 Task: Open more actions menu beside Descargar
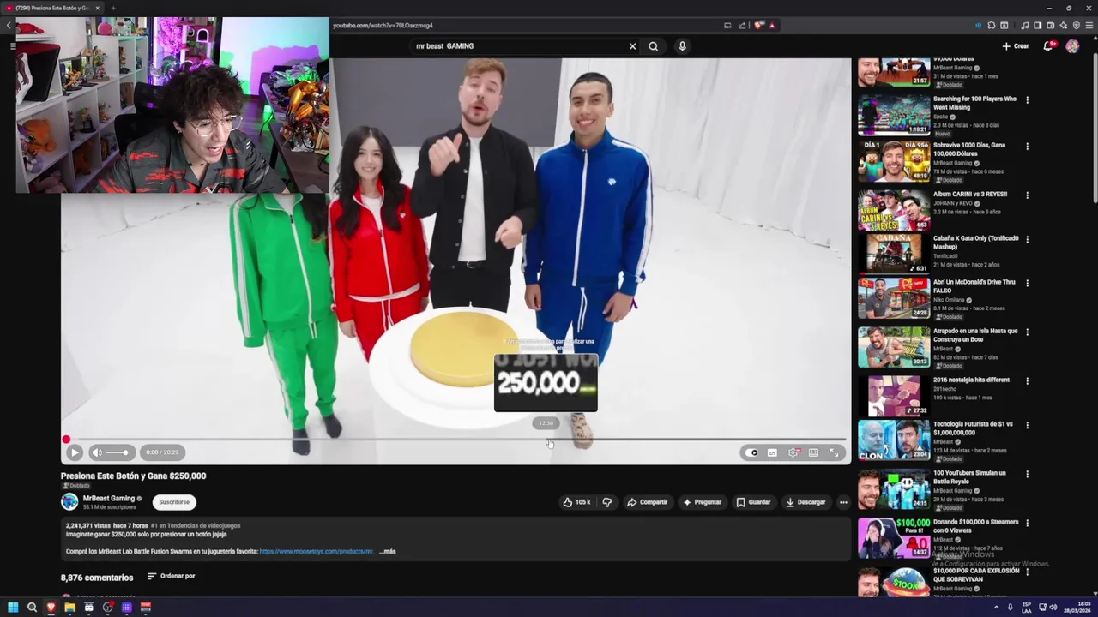[x=843, y=502]
